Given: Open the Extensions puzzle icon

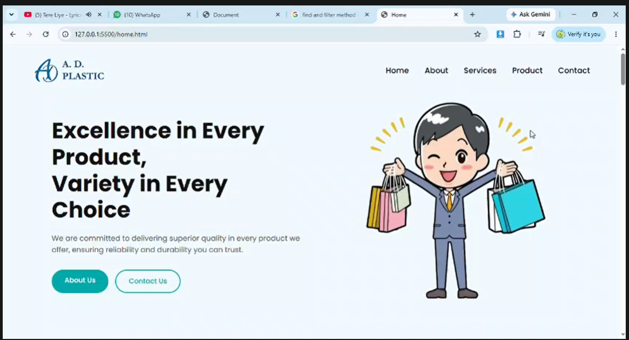Looking at the screenshot, I should [x=517, y=34].
